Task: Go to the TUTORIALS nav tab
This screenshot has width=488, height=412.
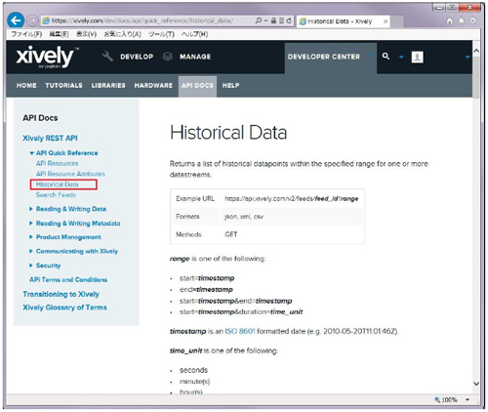Action: [x=63, y=85]
